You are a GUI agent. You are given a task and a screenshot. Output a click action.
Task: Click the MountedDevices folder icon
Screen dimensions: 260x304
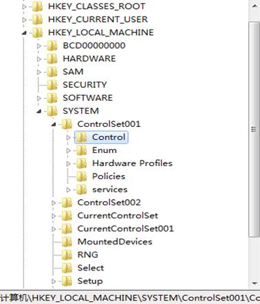tap(67, 242)
